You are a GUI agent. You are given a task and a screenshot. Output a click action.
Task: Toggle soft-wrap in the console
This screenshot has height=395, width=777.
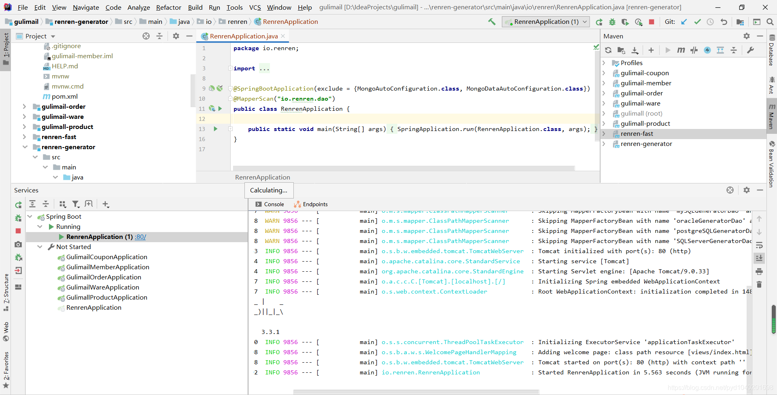(x=759, y=245)
